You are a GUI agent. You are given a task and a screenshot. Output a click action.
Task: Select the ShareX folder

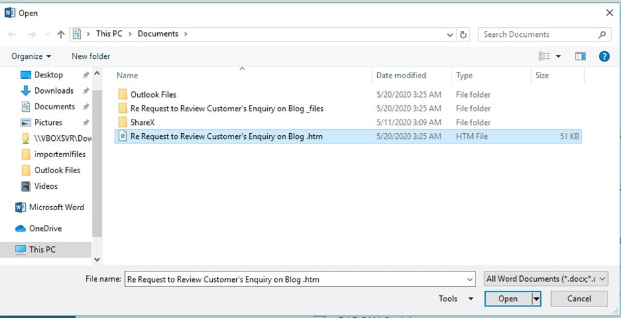point(136,122)
